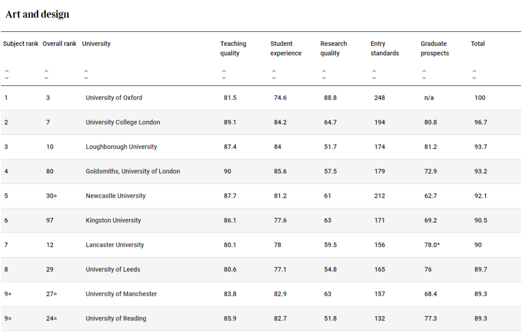Screen dimensions: 523x332
Task: Select Newcastle University in the table
Action: point(115,196)
